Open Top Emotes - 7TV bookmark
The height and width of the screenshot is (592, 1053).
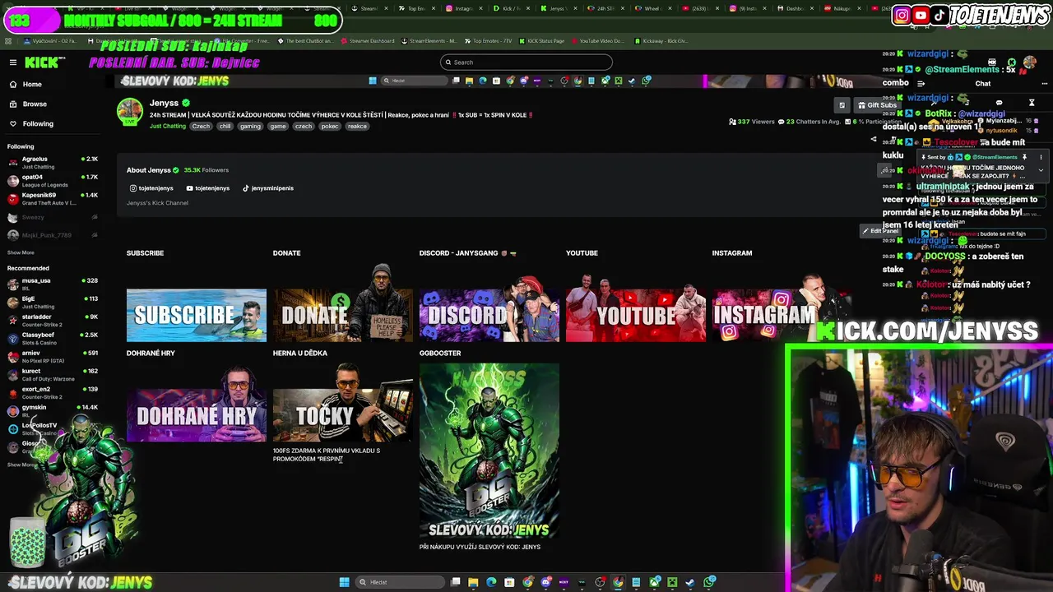pos(488,40)
